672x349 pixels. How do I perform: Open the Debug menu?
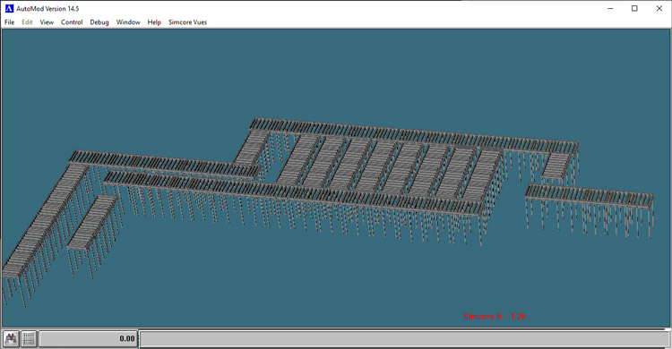tap(99, 22)
